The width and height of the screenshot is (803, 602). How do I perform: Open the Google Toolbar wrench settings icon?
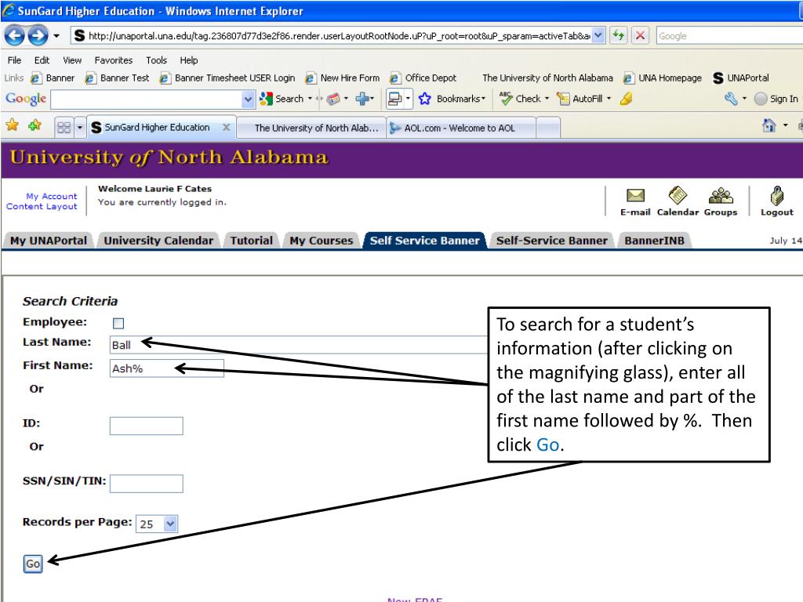[731, 99]
